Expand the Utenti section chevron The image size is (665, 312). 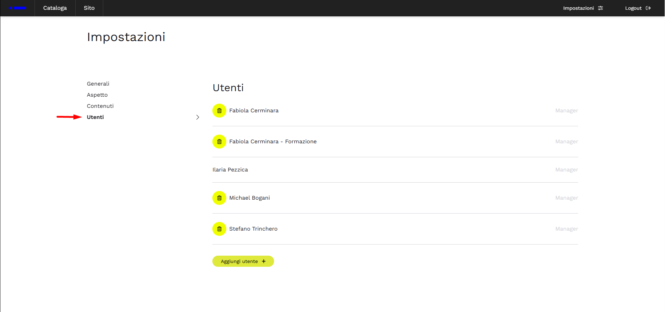point(198,117)
